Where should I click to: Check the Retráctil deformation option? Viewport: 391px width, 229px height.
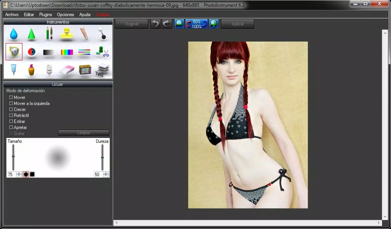click(x=11, y=115)
